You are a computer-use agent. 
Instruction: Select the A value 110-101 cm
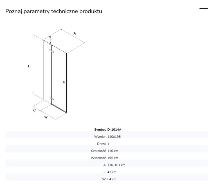tap(116, 165)
